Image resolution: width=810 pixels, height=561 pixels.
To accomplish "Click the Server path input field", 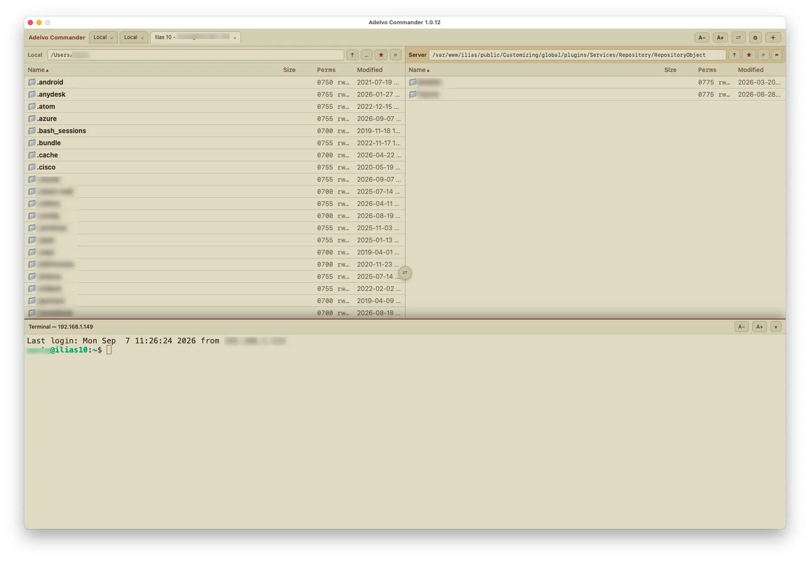I will click(577, 55).
